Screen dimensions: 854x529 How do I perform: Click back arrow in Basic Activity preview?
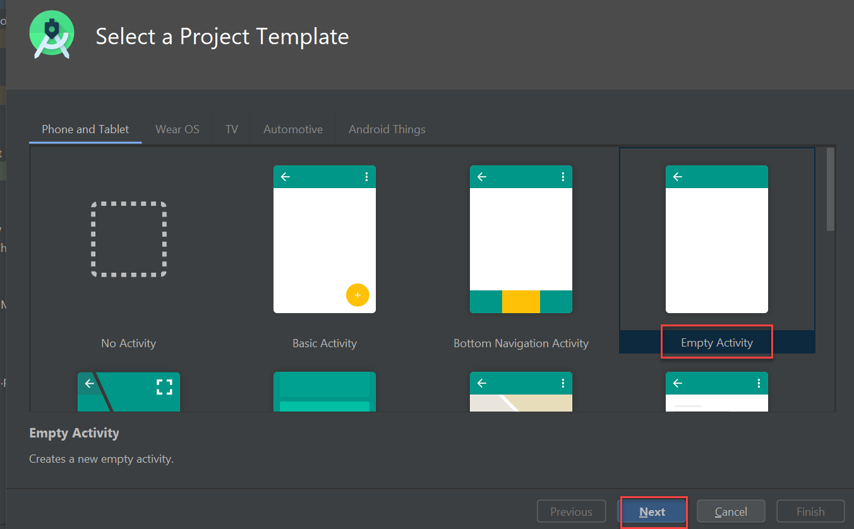286,177
